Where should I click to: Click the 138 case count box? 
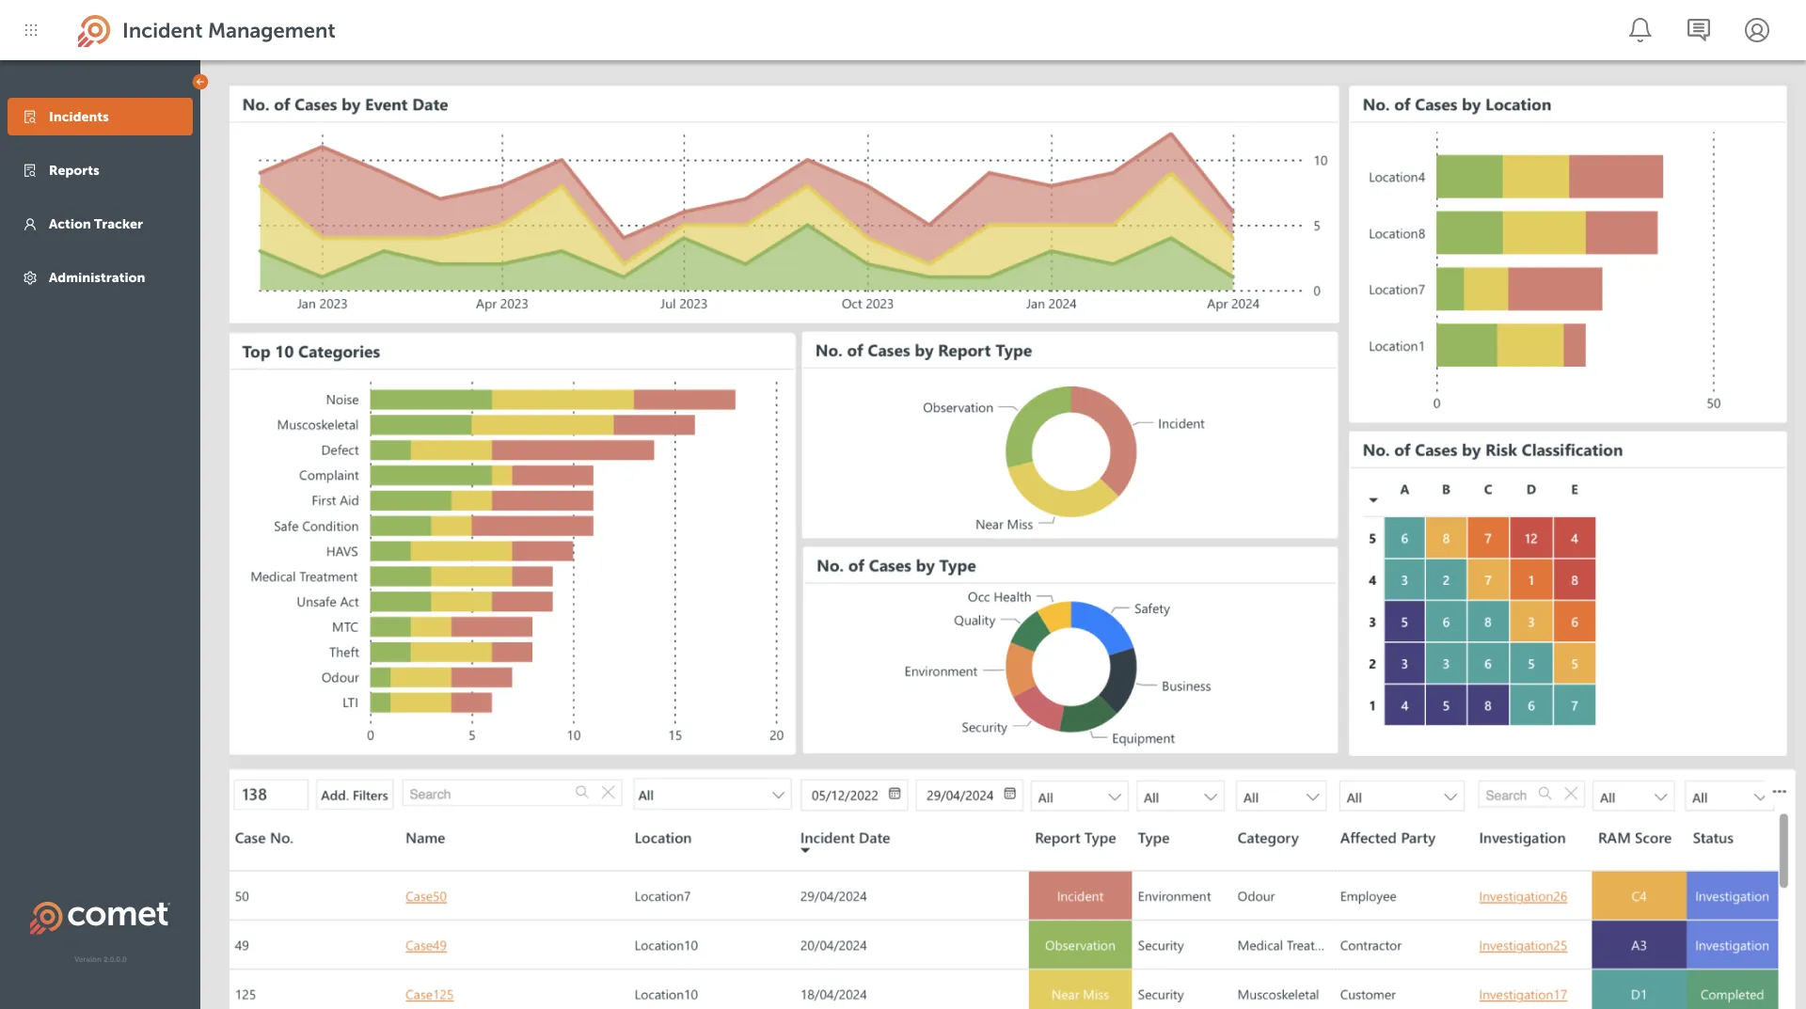click(x=271, y=795)
